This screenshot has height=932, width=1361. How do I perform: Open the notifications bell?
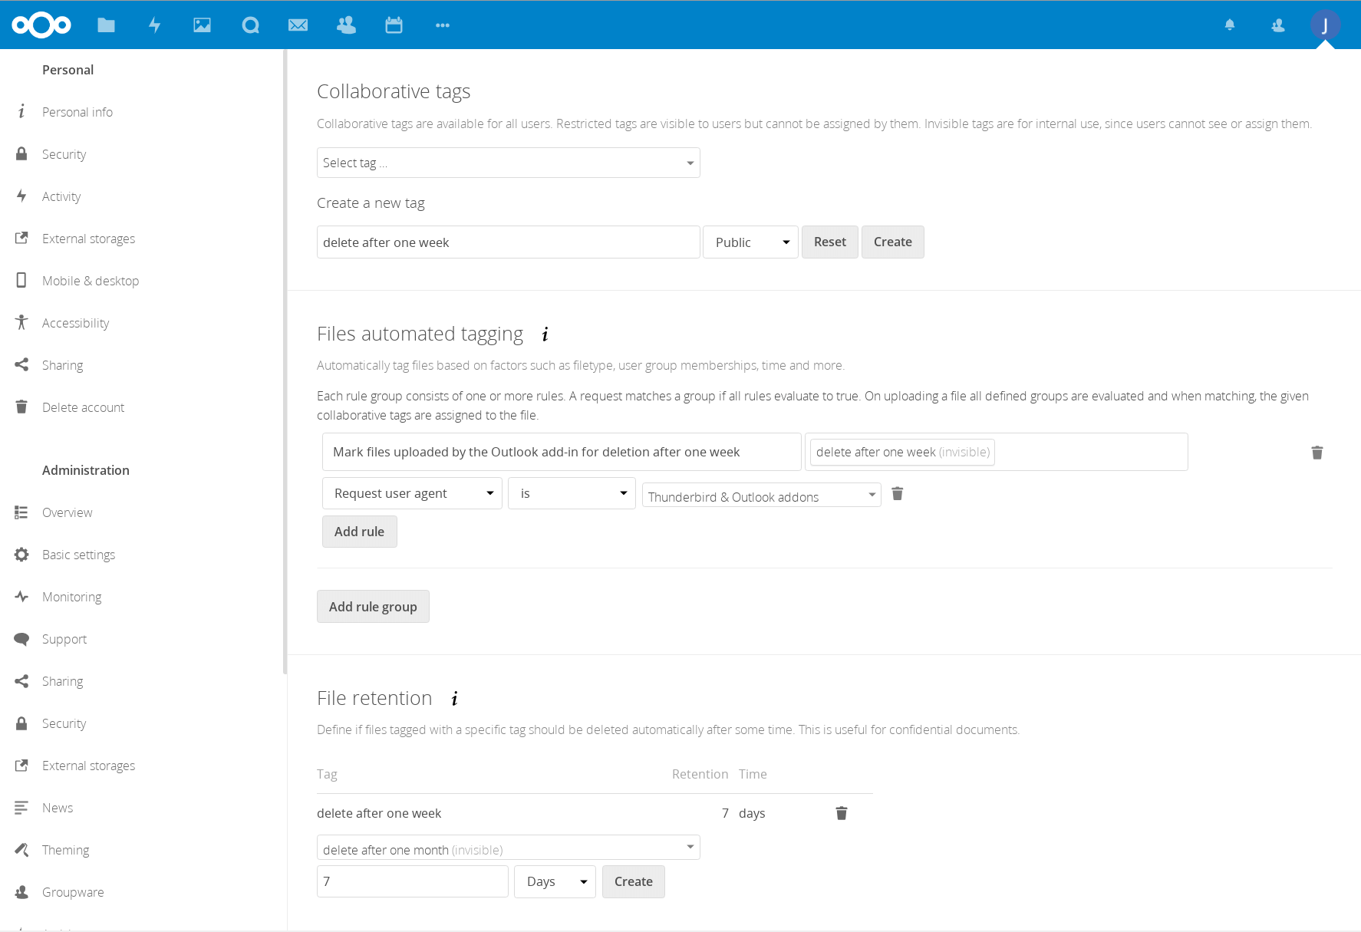(x=1230, y=25)
